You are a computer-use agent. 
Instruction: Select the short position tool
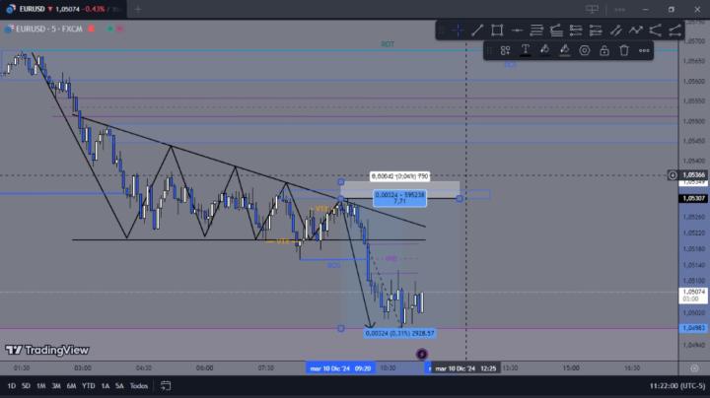coord(596,31)
